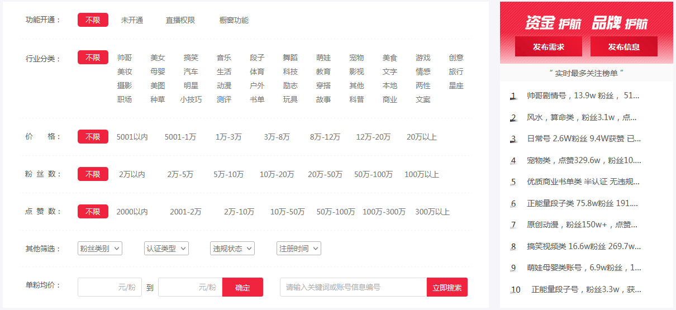Filter likes to 300万以上

pos(432,212)
